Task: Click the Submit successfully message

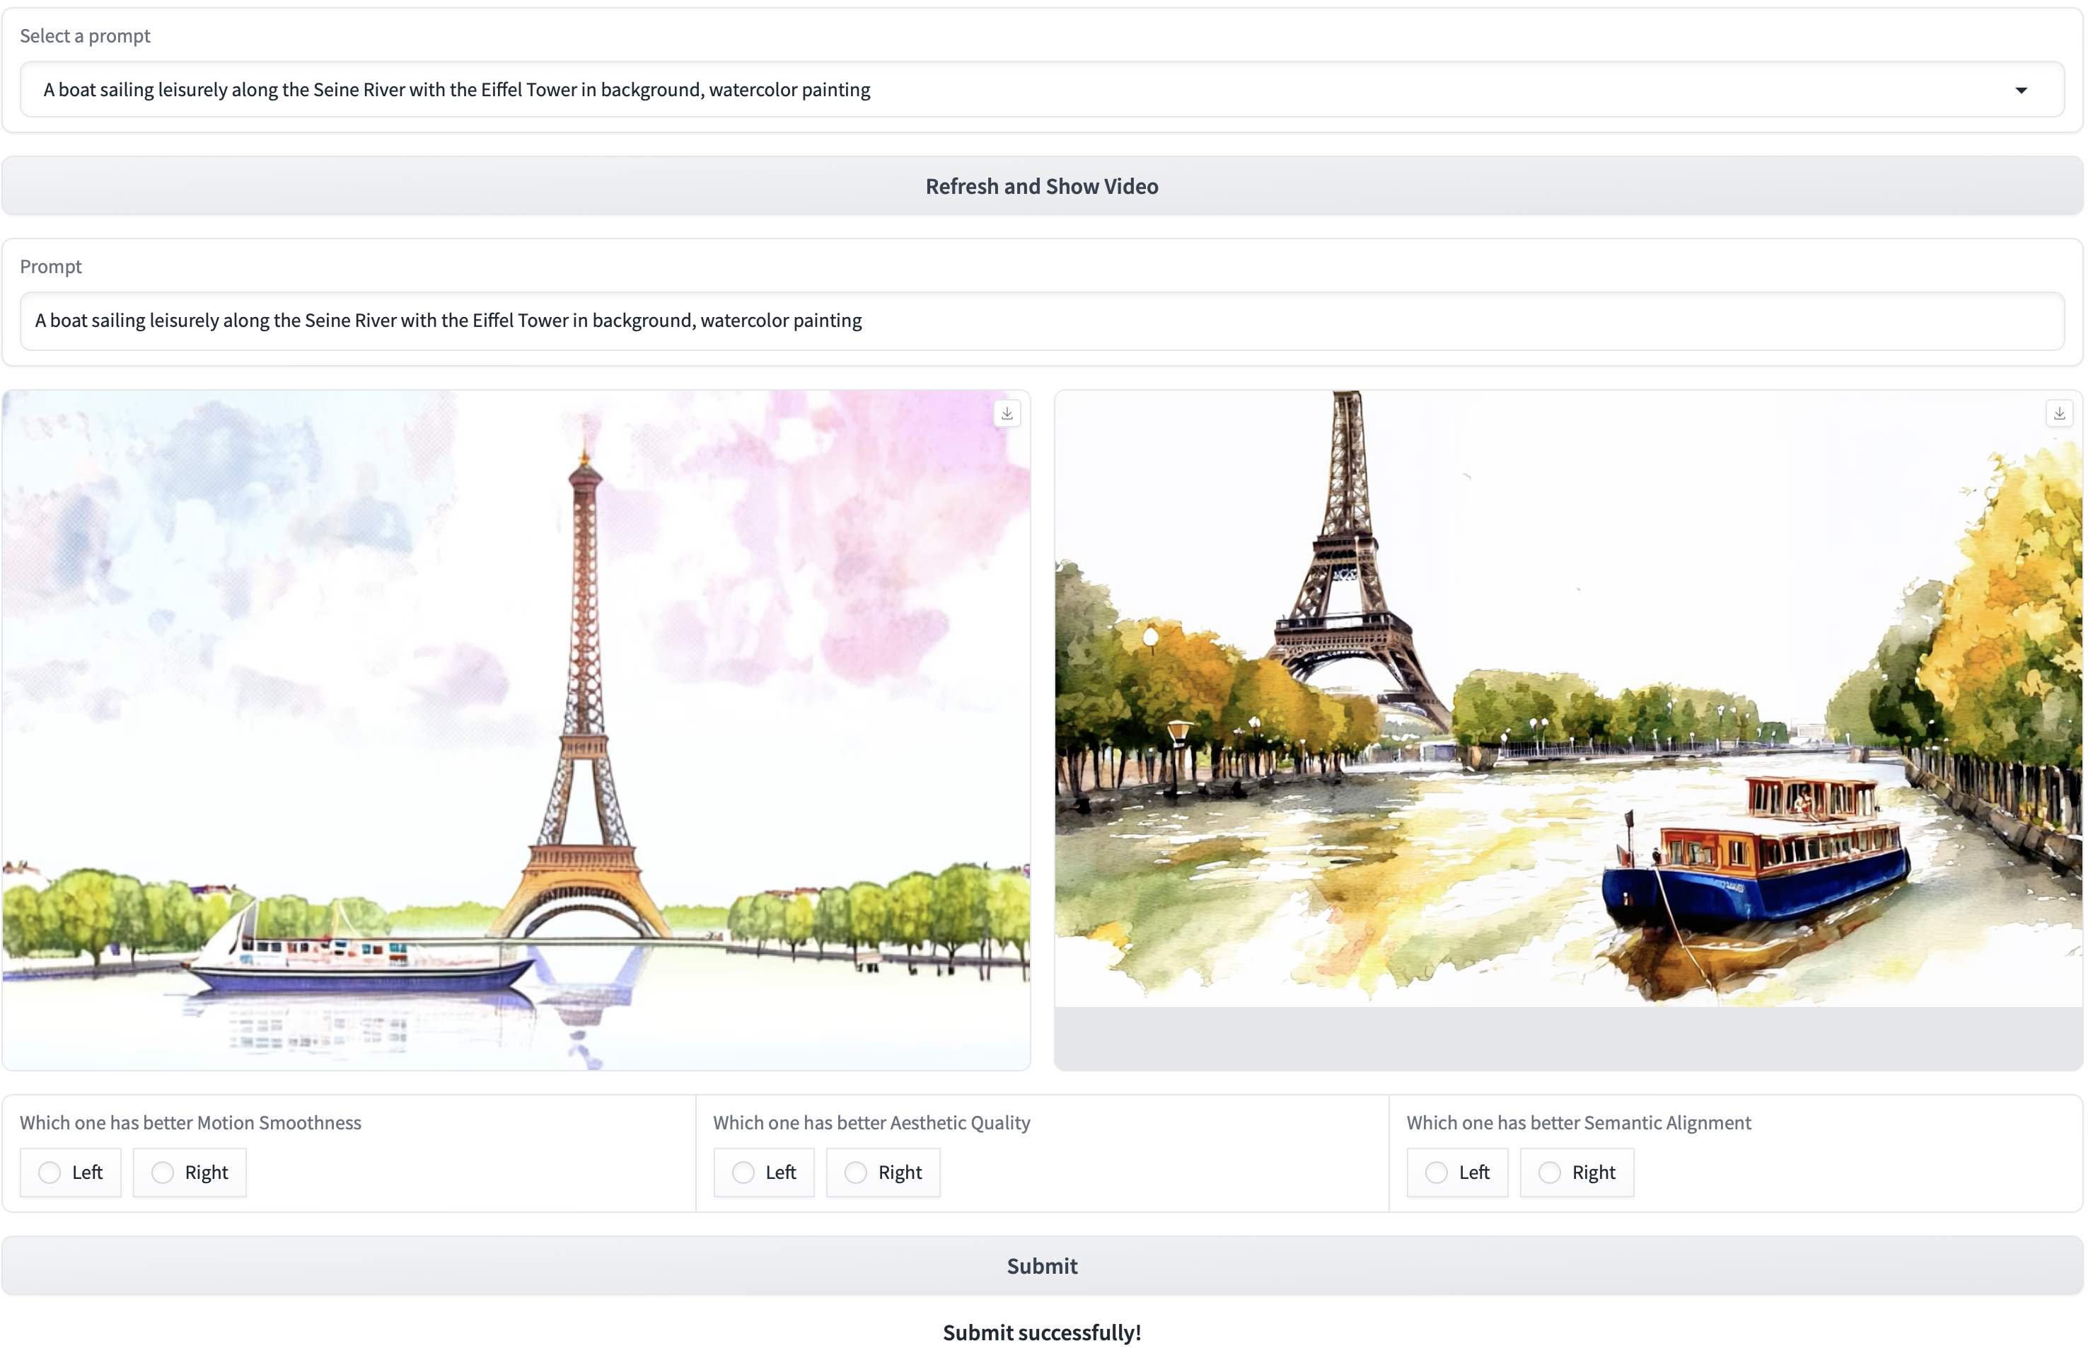Action: tap(1041, 1332)
